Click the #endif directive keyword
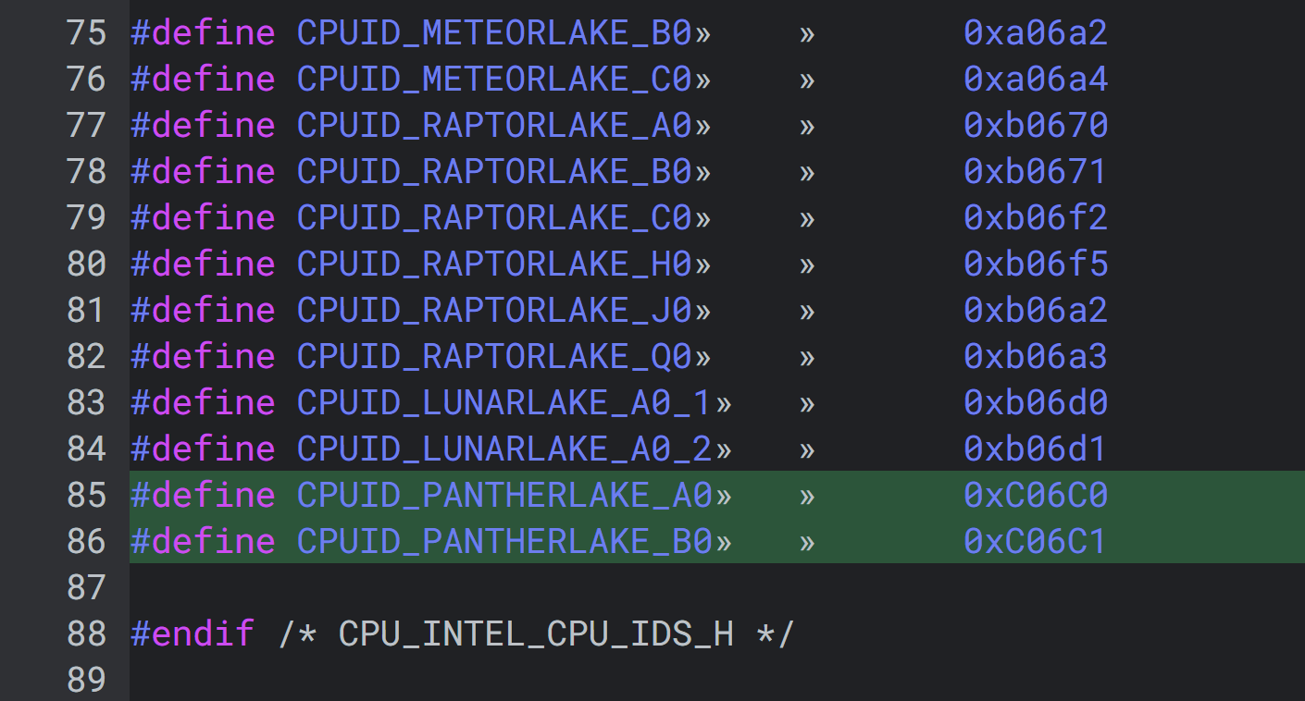Image resolution: width=1305 pixels, height=701 pixels. coord(193,634)
